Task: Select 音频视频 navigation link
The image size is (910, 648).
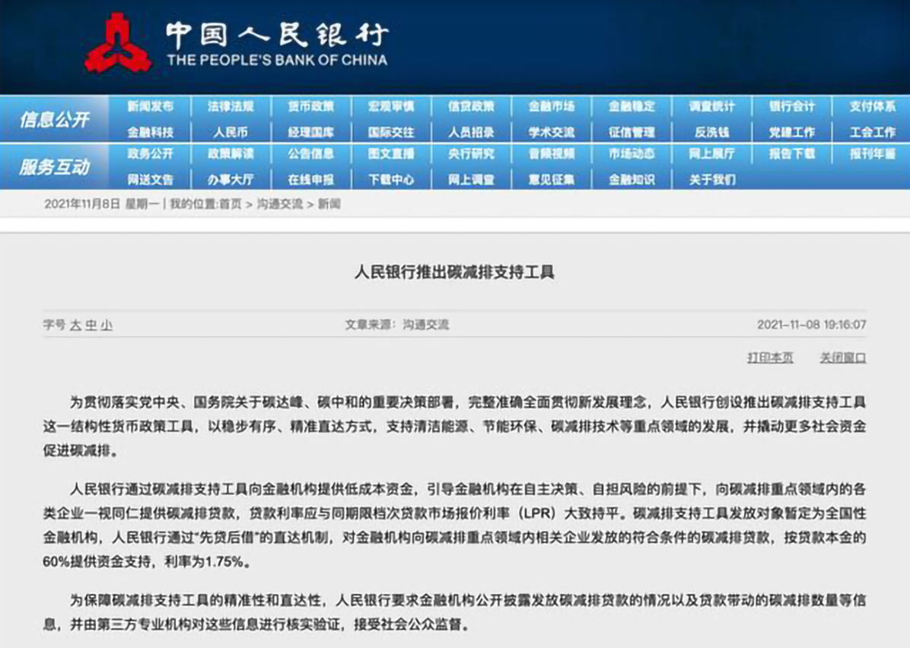Action: click(552, 154)
